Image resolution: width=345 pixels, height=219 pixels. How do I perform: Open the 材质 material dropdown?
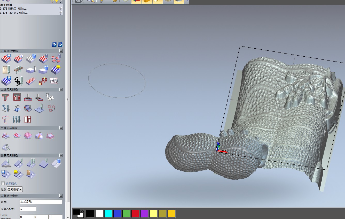click(x=15, y=189)
